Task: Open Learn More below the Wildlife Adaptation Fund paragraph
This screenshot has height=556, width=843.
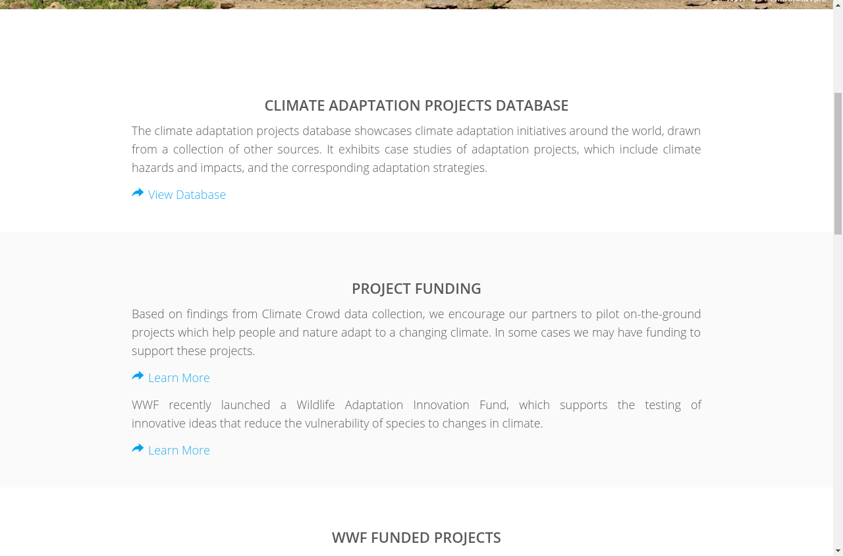Action: 179,450
